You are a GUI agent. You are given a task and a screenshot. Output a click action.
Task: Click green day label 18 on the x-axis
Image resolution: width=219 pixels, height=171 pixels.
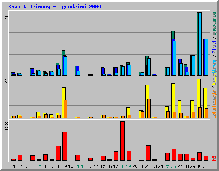click(x=122, y=166)
